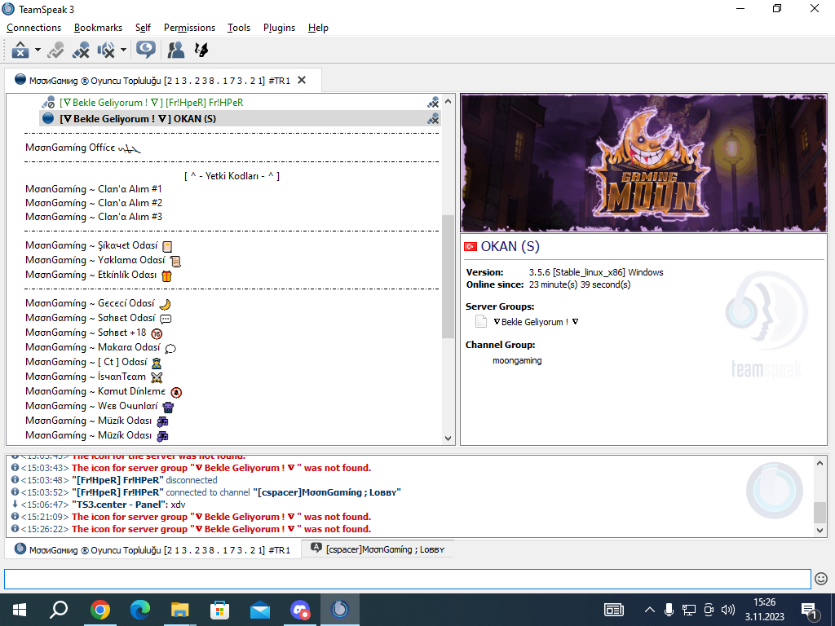Select the MoonGaming Oyuncu Topluluğu top server tab
Viewport: 835px width, 626px height.
tap(163, 81)
